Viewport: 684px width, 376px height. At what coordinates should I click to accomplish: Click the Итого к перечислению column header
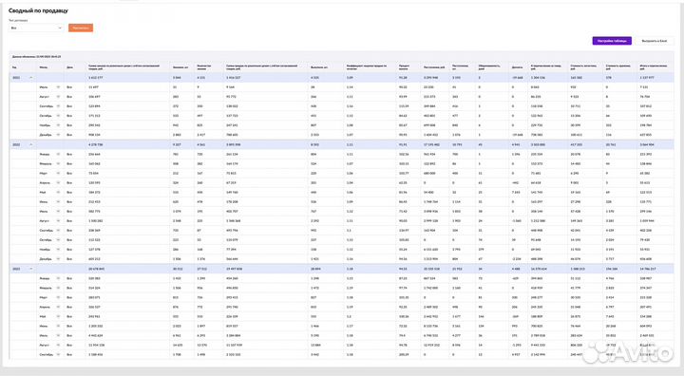(x=654, y=66)
